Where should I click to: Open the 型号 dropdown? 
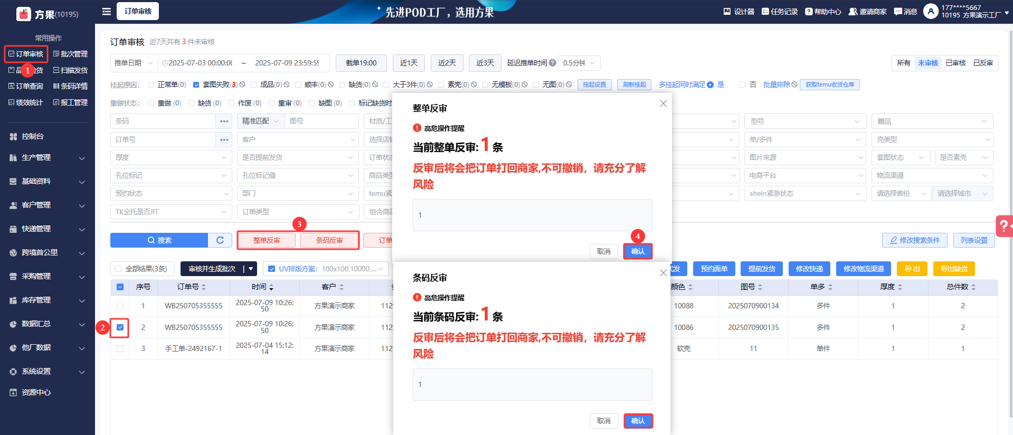click(x=805, y=121)
